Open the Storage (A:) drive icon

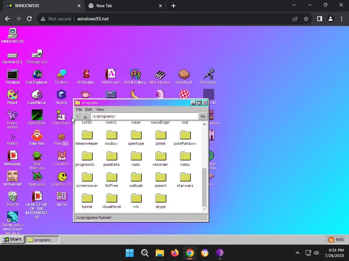click(37, 57)
